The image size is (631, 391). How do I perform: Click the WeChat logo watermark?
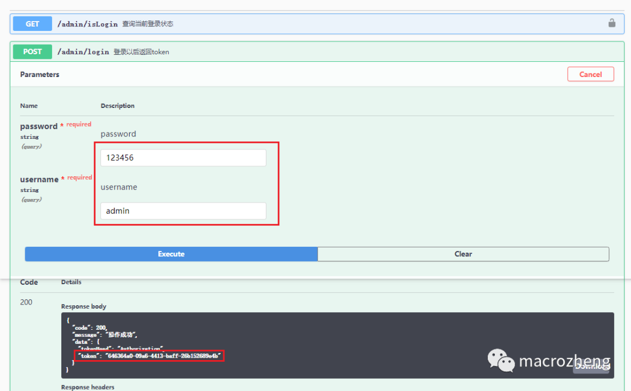coord(501,361)
